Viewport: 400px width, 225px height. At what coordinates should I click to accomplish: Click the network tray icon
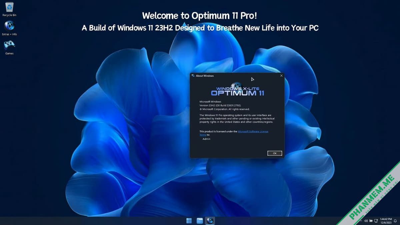376,221
